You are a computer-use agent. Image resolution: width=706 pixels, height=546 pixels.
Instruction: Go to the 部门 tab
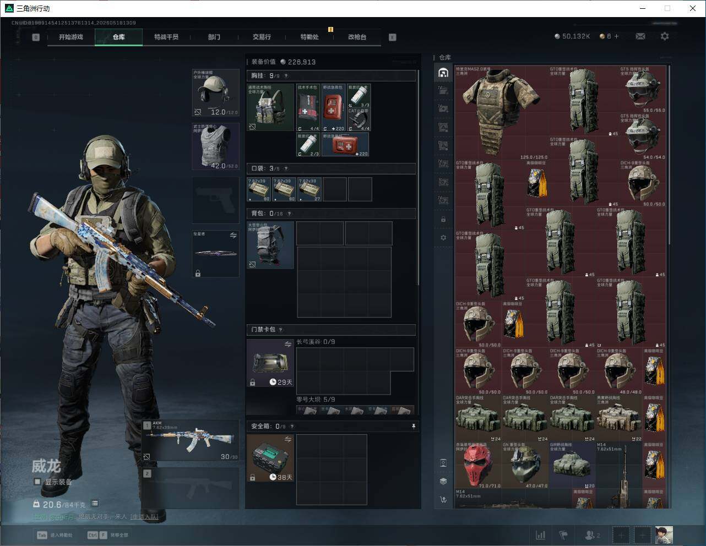click(x=214, y=37)
